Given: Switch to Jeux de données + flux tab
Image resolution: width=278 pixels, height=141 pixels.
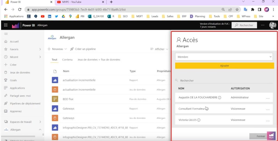Looking at the screenshot, I should (99, 60).
